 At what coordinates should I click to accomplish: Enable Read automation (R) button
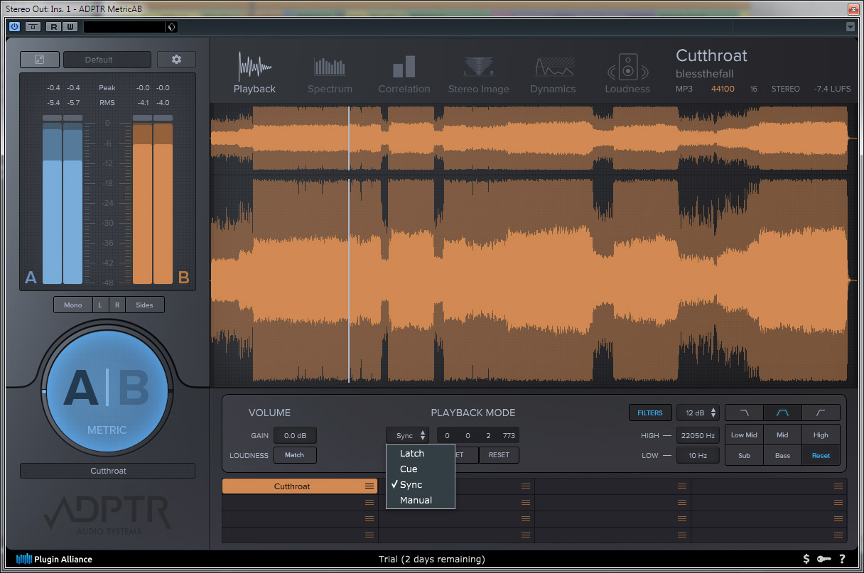coord(54,26)
